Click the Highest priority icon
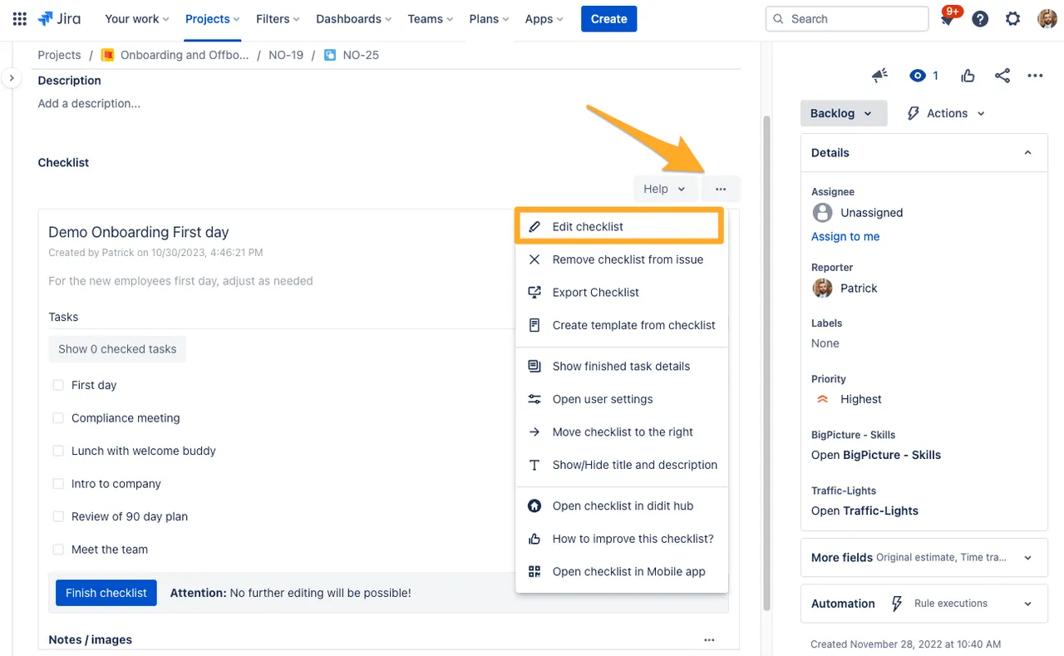The width and height of the screenshot is (1064, 656). coord(823,399)
